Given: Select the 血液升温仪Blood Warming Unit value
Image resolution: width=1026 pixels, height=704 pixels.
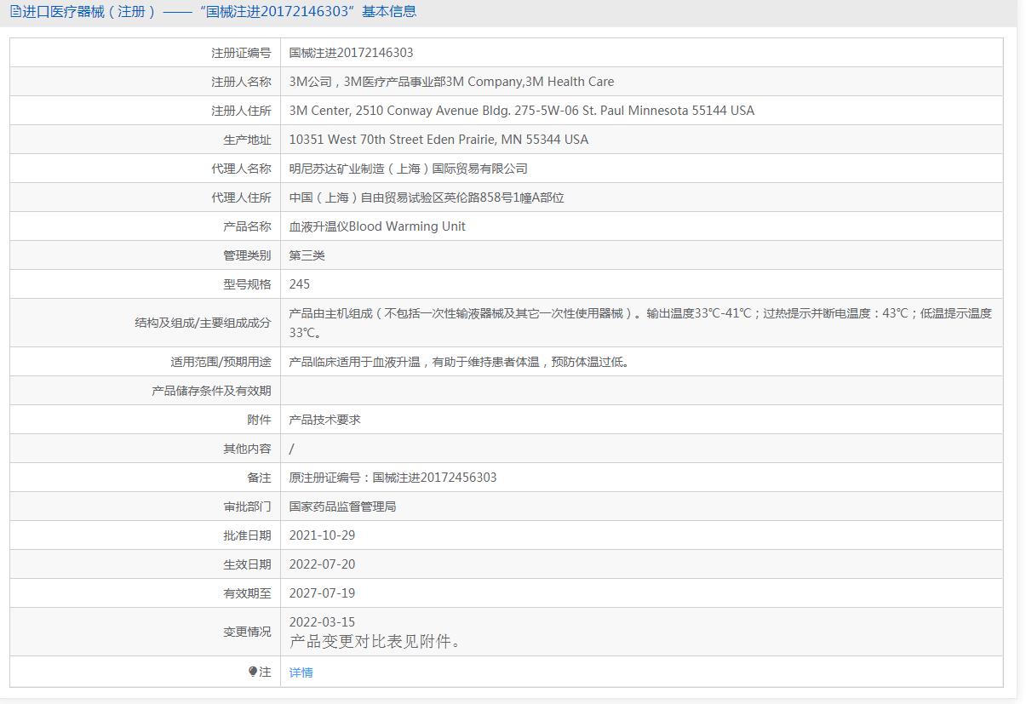Looking at the screenshot, I should [x=378, y=226].
